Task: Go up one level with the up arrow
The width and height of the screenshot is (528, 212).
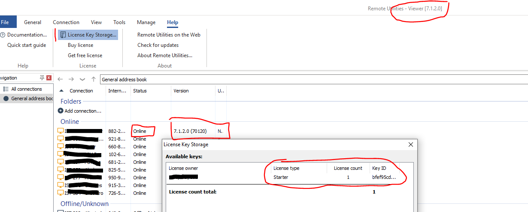Action: click(x=93, y=80)
